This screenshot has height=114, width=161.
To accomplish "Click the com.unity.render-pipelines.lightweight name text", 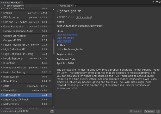I will coord(79,26).
